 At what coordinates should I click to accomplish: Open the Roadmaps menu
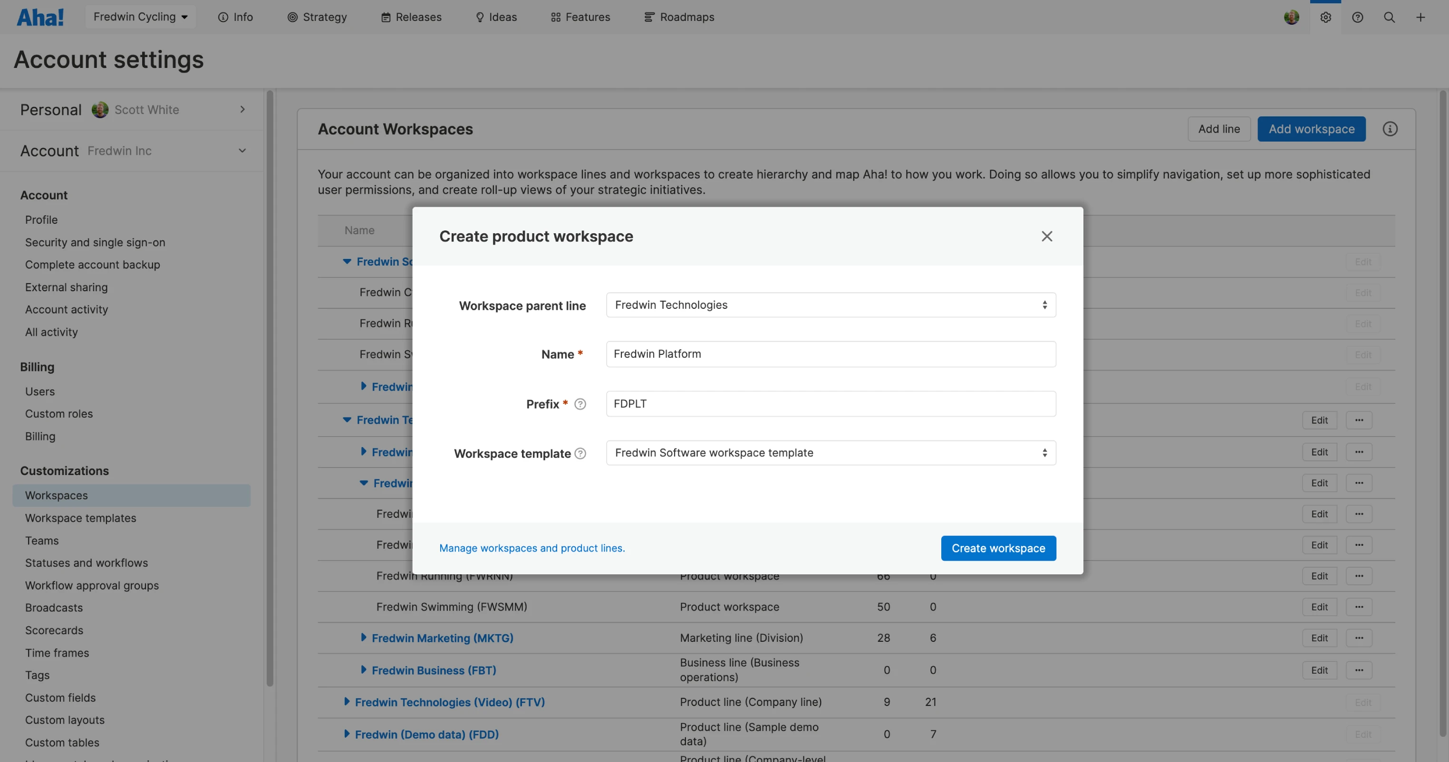(679, 17)
